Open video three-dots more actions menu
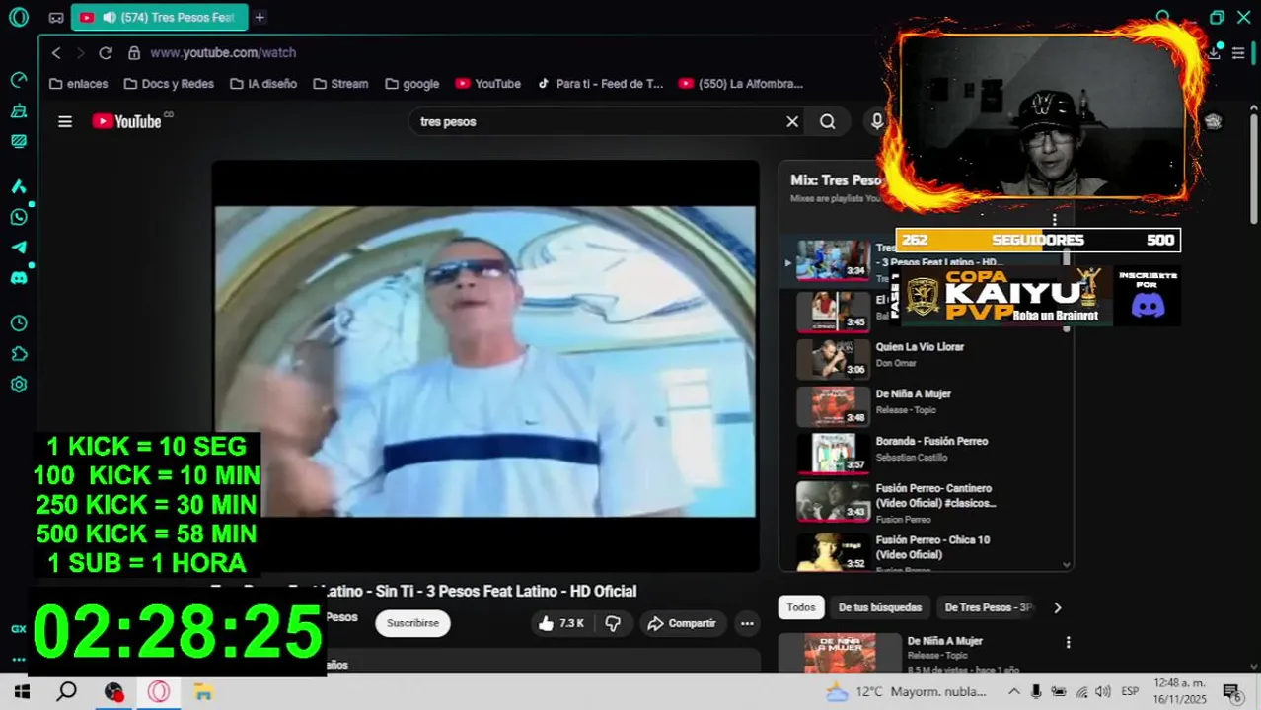1261x710 pixels. [x=747, y=623]
